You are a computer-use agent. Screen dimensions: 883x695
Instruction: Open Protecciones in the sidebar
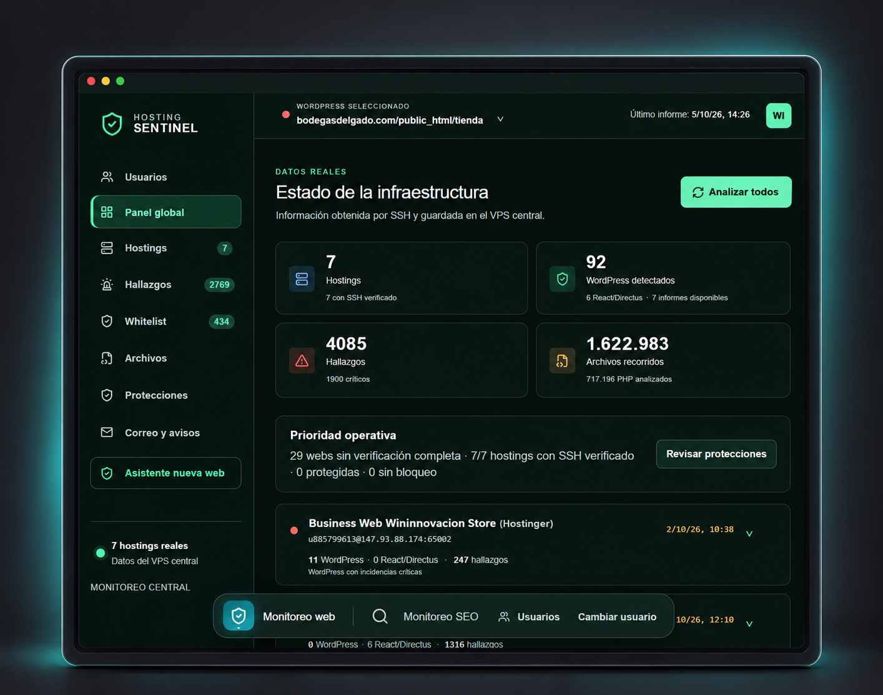[x=166, y=395]
